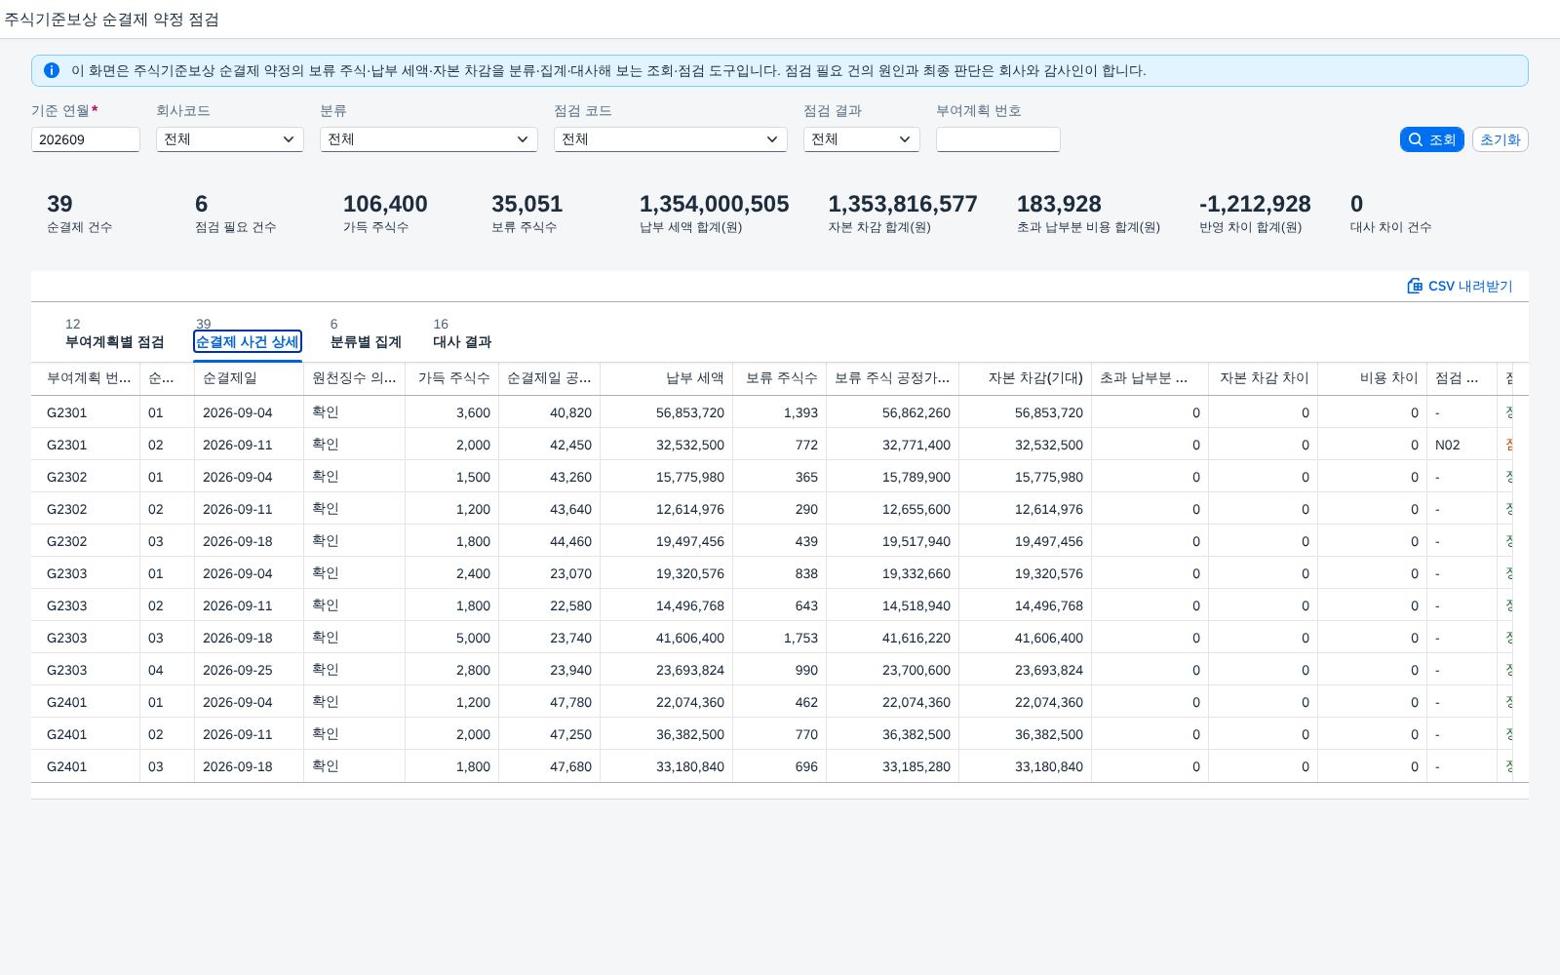Image resolution: width=1560 pixels, height=975 pixels.
Task: Select row G2401 dated 2026-09-18
Action: [x=780, y=766]
